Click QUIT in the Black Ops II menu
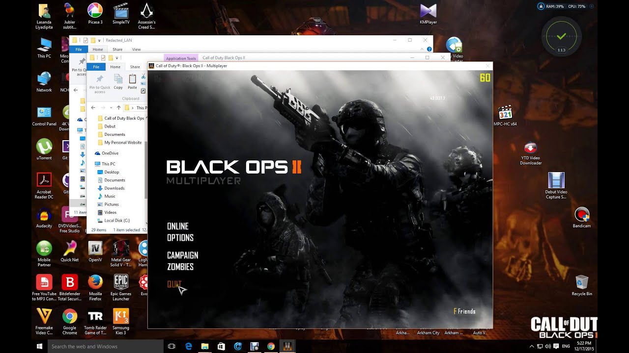The height and width of the screenshot is (353, 629). 174,284
